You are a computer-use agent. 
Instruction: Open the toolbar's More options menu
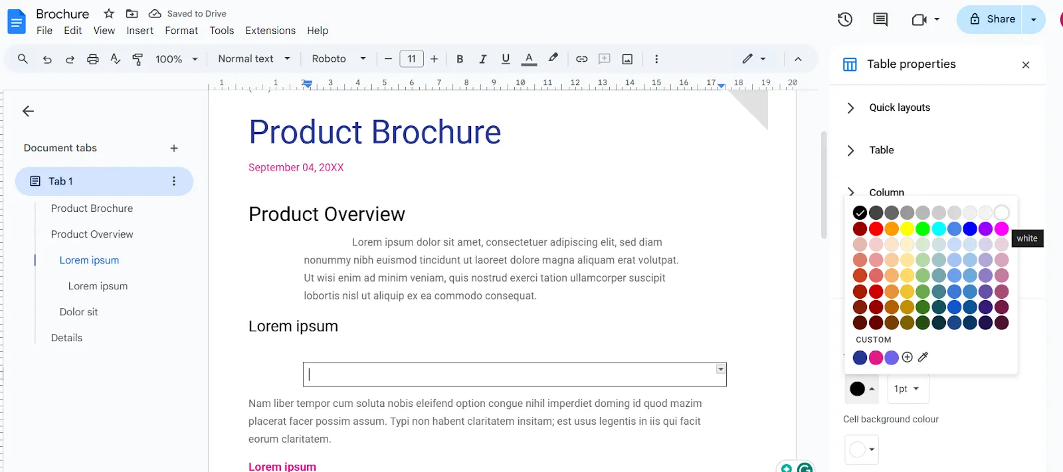[656, 59]
